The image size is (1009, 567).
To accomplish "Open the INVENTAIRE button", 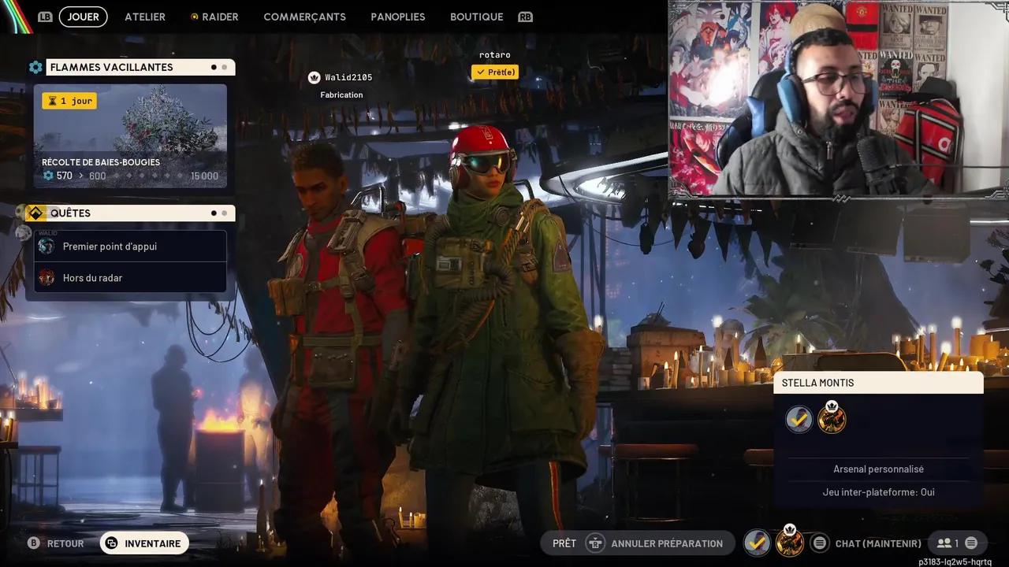I will pos(144,543).
